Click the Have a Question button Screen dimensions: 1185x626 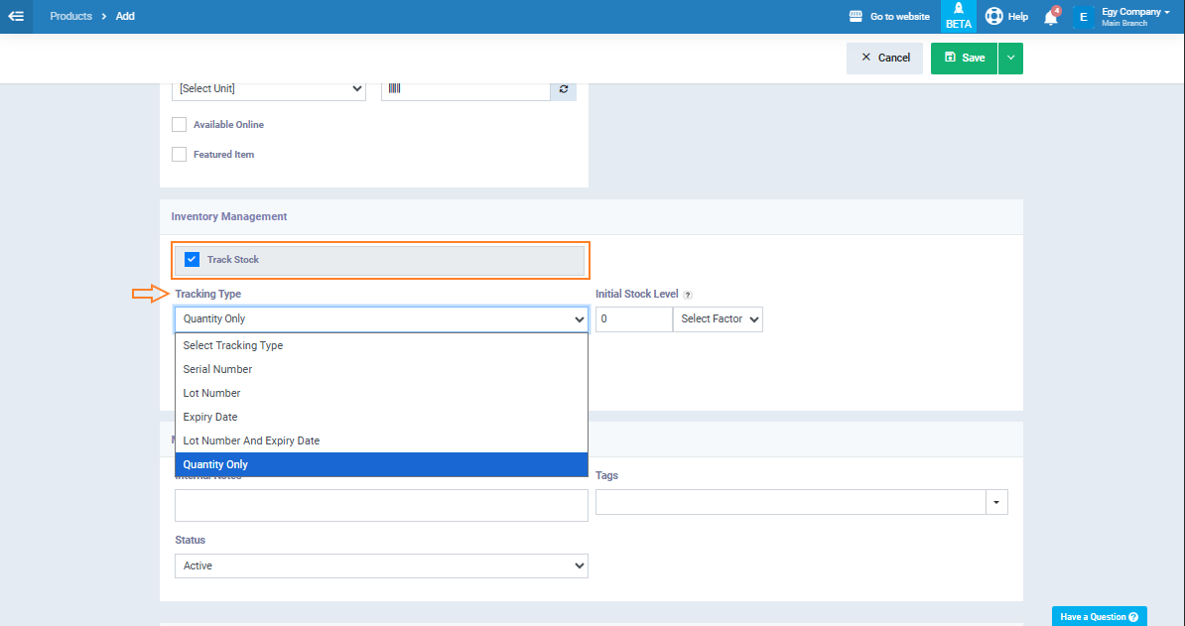(1099, 616)
